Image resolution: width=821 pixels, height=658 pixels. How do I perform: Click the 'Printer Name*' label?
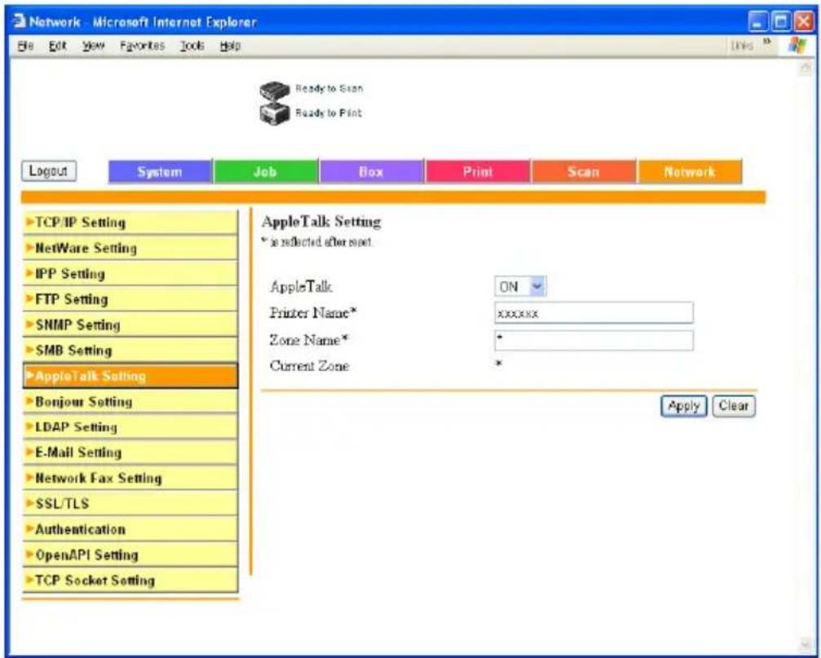(x=313, y=313)
